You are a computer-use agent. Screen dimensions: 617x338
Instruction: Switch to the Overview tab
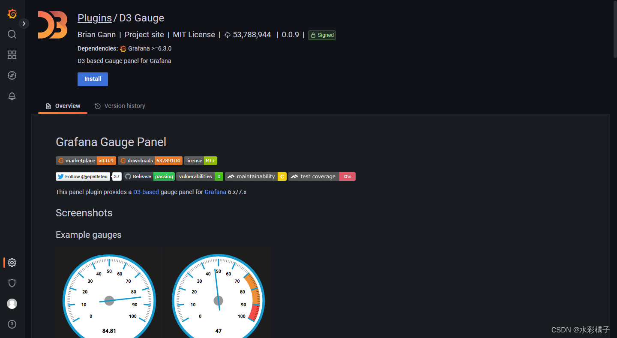click(x=63, y=106)
